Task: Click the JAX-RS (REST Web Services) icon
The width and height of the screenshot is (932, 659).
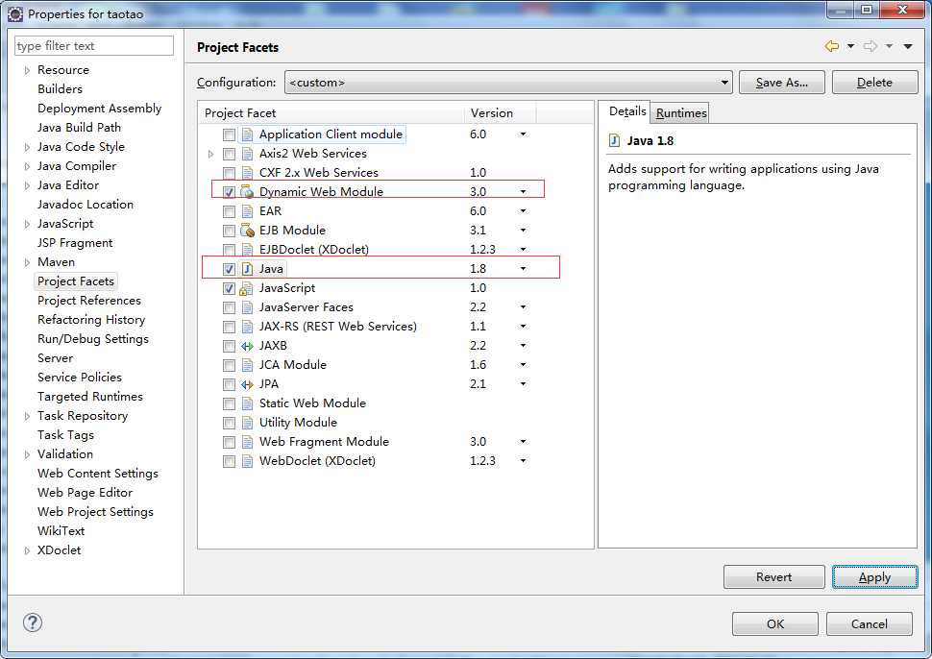Action: tap(247, 327)
